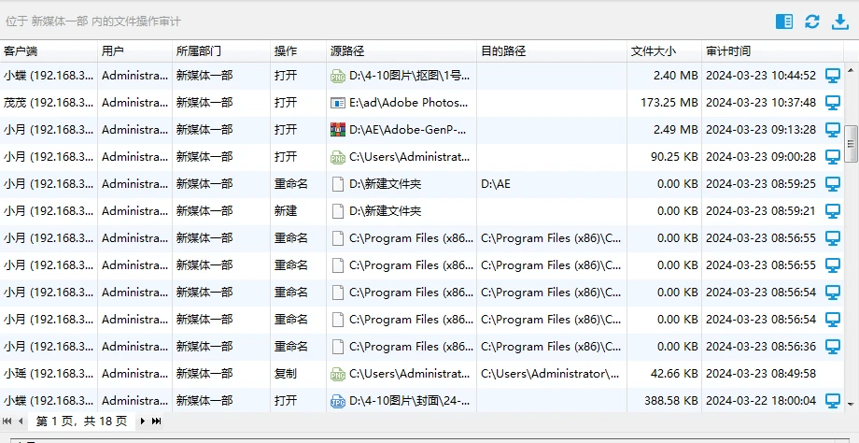The height and width of the screenshot is (443, 859).
Task: Sort by the 审计时间 column header
Action: 772,51
